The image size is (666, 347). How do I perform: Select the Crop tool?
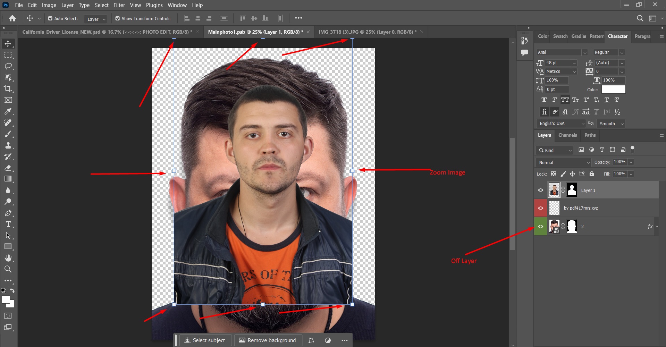[x=8, y=88]
